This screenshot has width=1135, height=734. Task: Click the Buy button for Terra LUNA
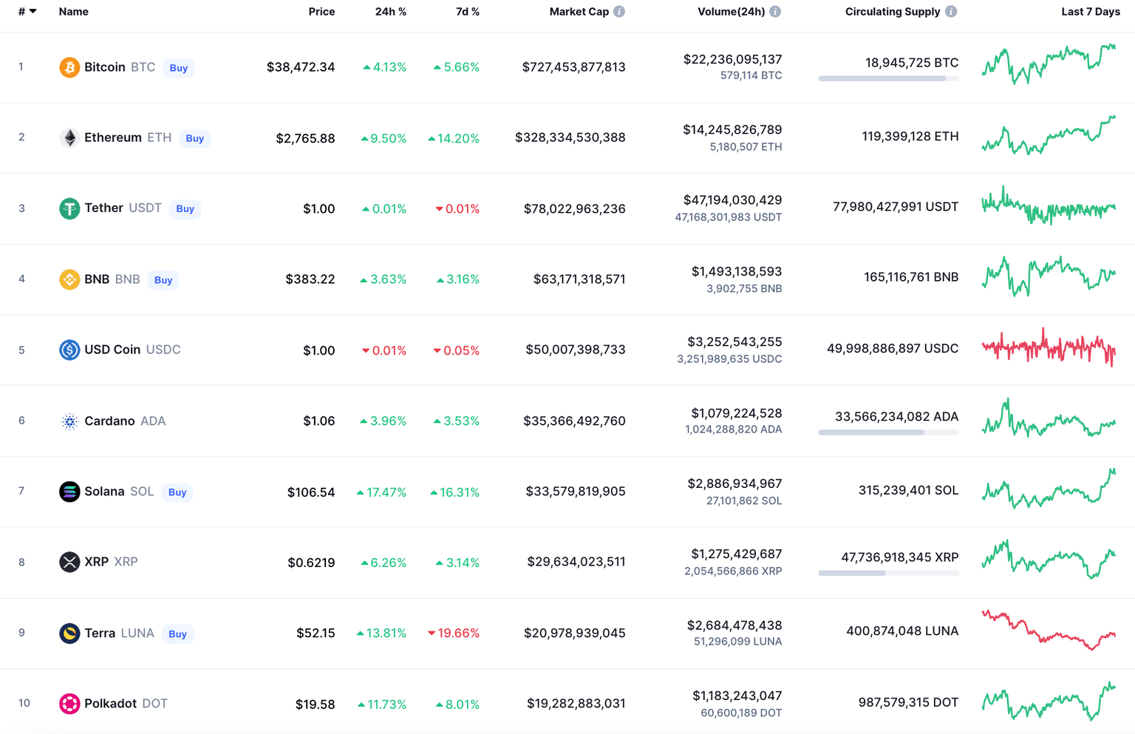(177, 633)
